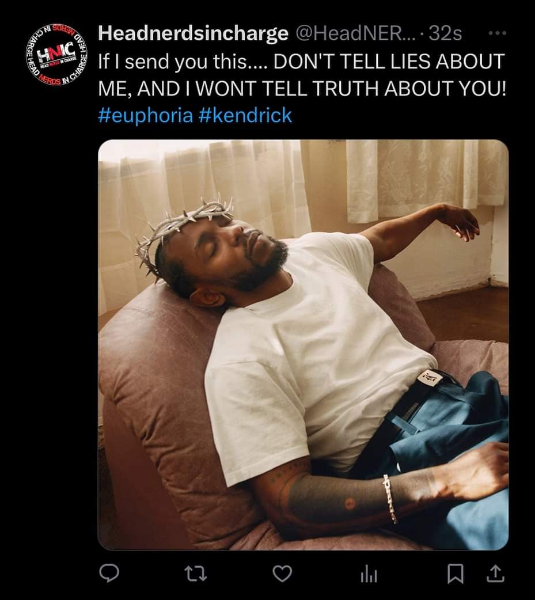Viewport: 535px width, 600px height.
Task: Retweet the post using the repost icon
Action: pyautogui.click(x=196, y=574)
